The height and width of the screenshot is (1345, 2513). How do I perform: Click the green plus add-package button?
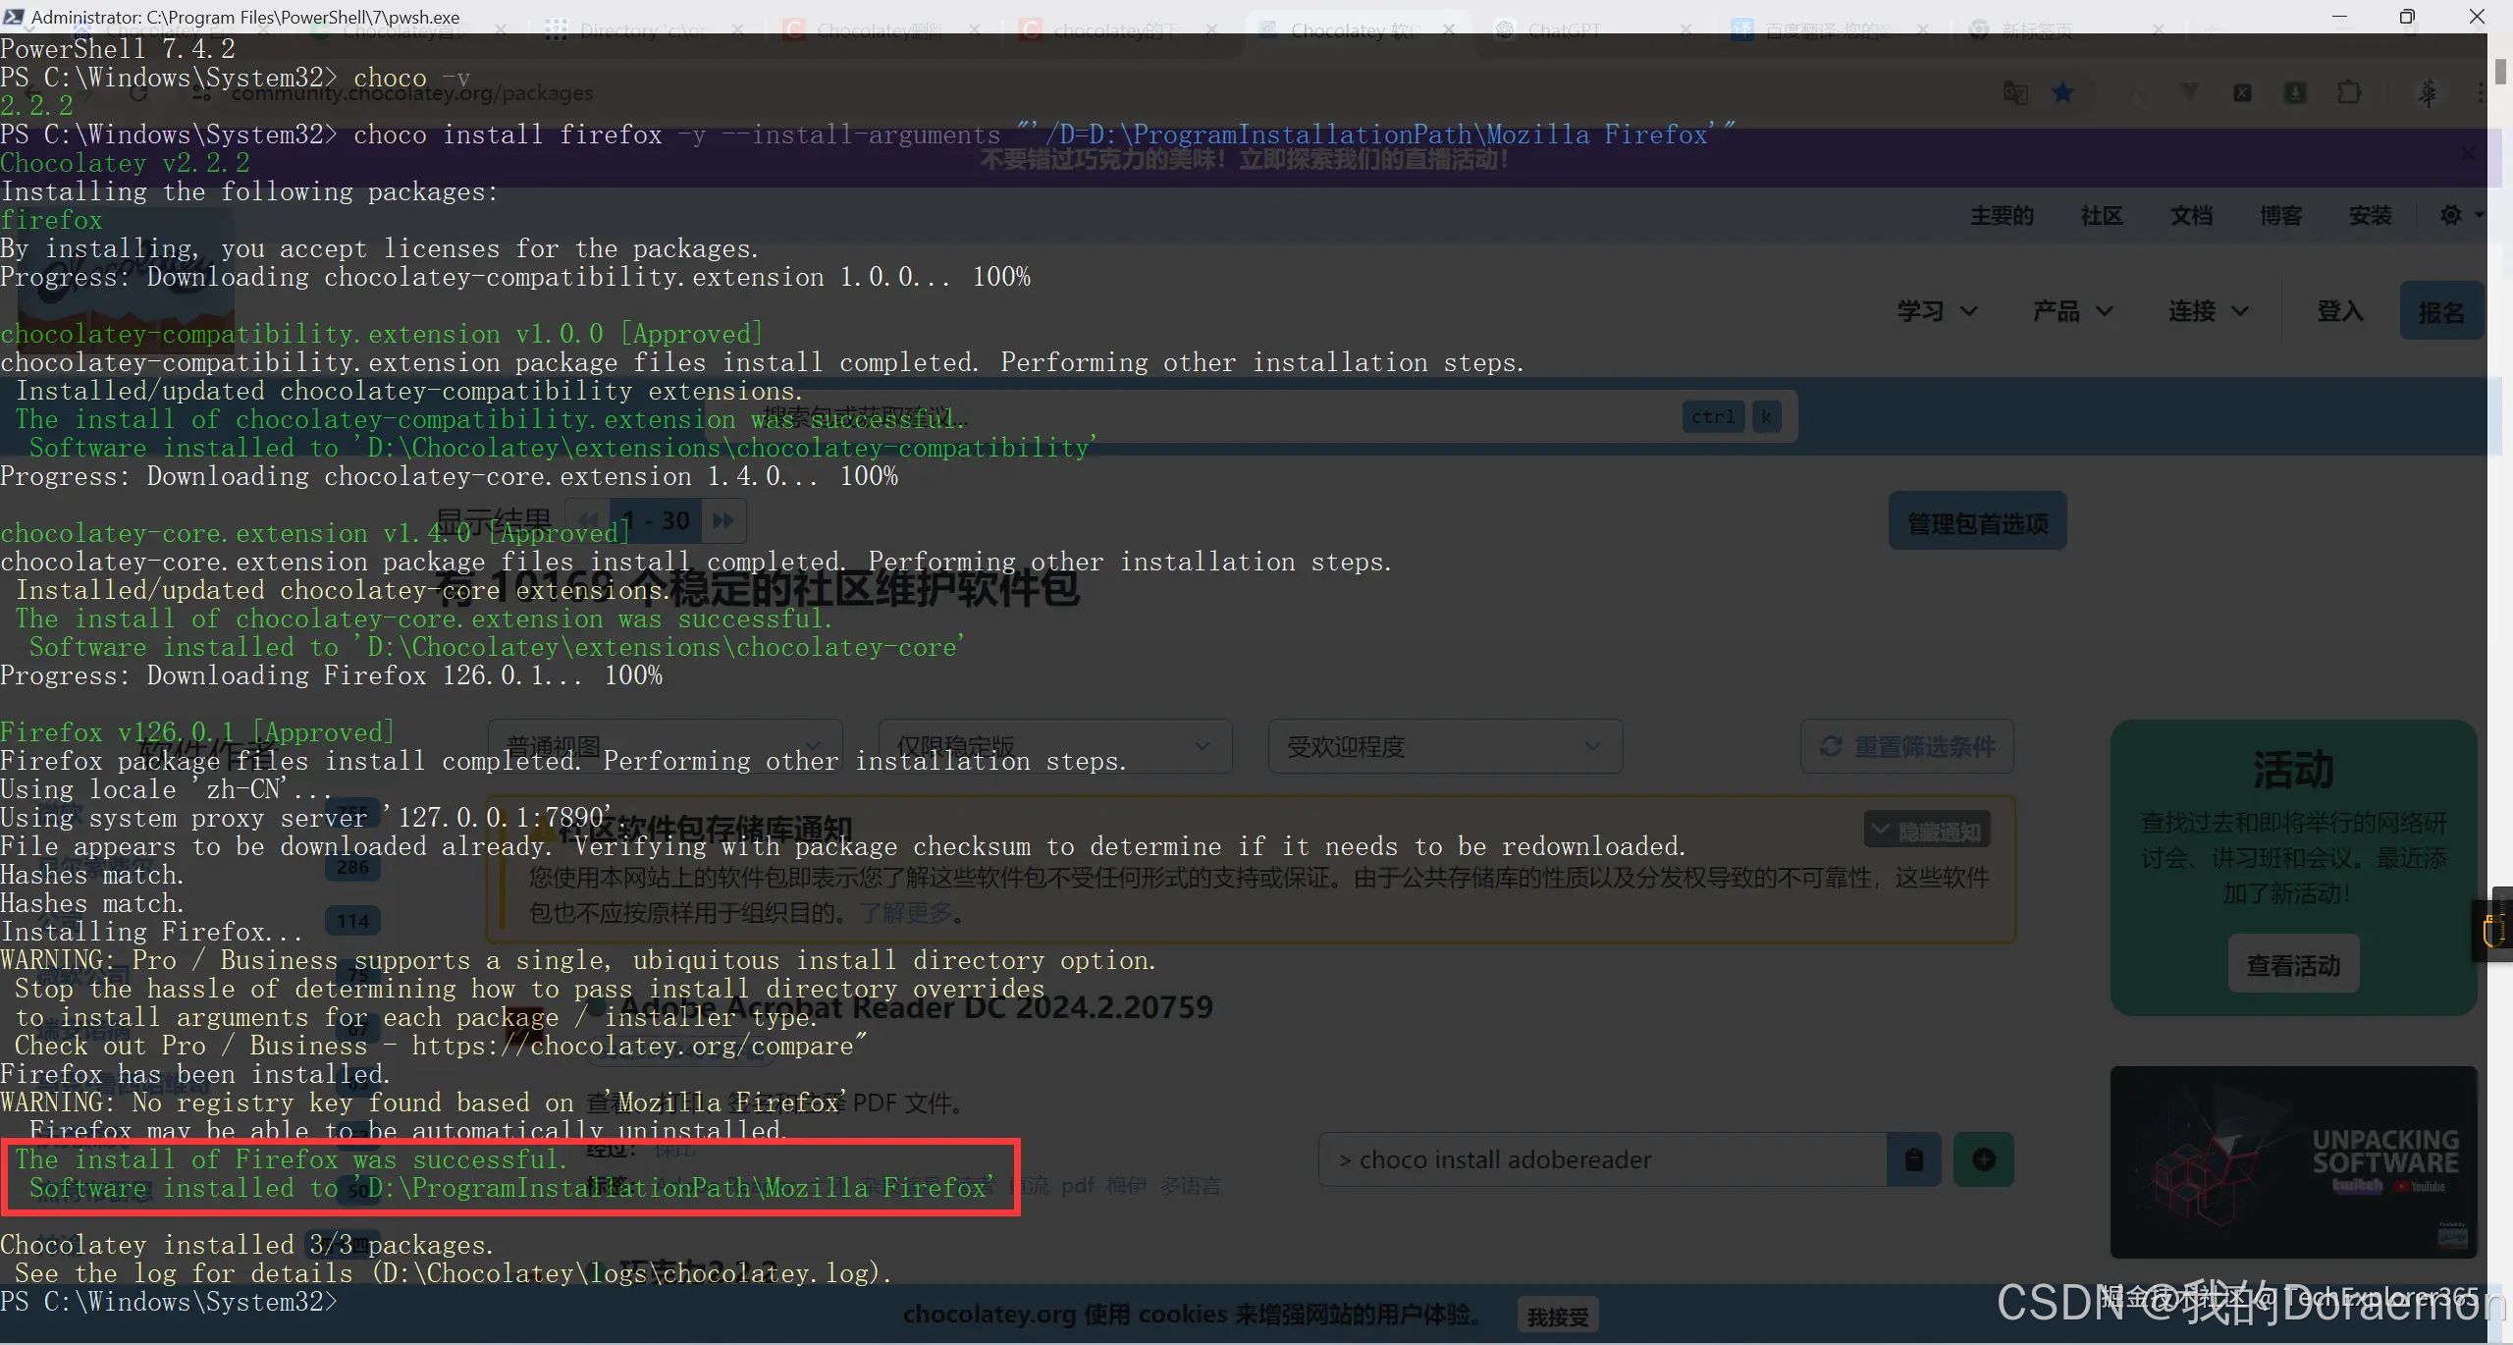tap(1983, 1160)
